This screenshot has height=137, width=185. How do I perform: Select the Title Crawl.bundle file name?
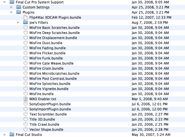[44, 125]
